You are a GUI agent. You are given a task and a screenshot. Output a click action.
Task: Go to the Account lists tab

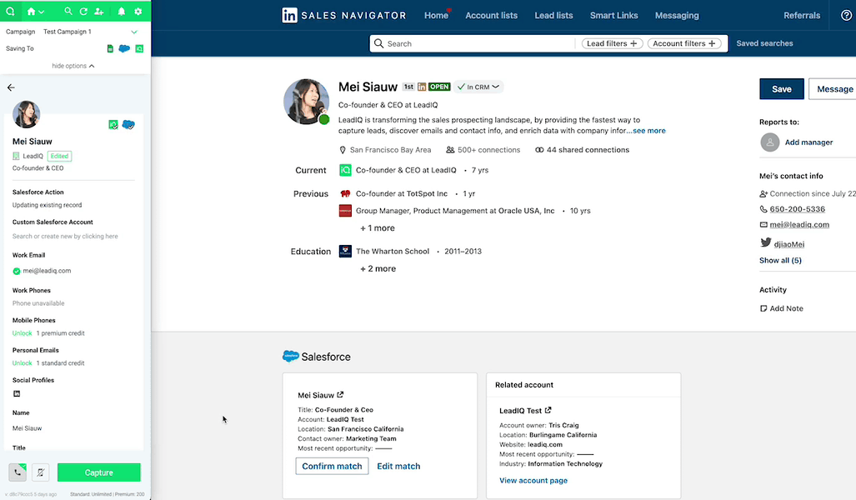point(491,15)
